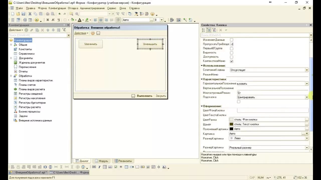Image resolution: width=321 pixels, height=180 pixels.
Task: Open the Правка menu
Action: 31,8
